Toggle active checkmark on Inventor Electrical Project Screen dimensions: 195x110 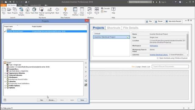pyautogui.click(x=128, y=37)
